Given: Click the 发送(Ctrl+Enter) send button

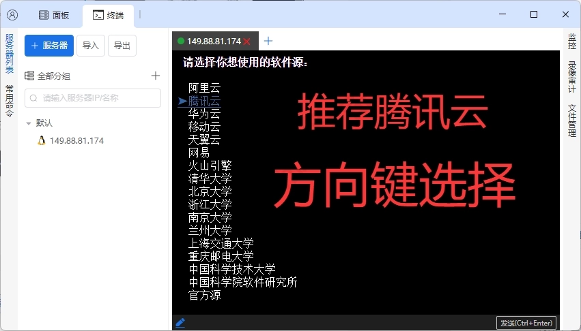Looking at the screenshot, I should [x=526, y=323].
